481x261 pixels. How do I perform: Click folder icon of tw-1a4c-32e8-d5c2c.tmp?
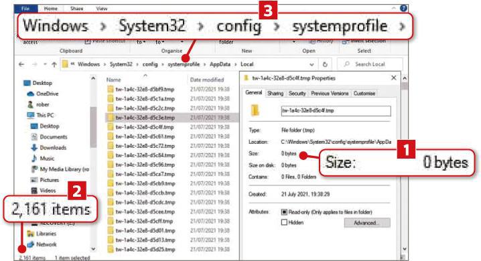(111, 108)
